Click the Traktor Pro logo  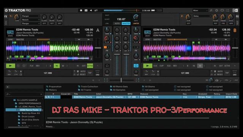pyautogui.click(x=18, y=10)
